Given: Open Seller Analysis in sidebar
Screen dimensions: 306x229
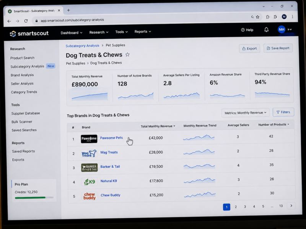Looking at the screenshot, I should [22, 84].
